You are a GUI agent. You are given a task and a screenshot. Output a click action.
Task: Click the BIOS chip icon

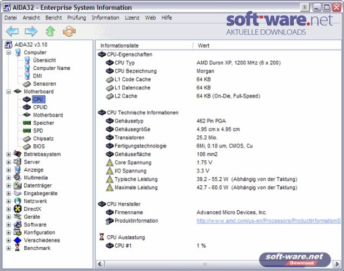click(x=27, y=146)
